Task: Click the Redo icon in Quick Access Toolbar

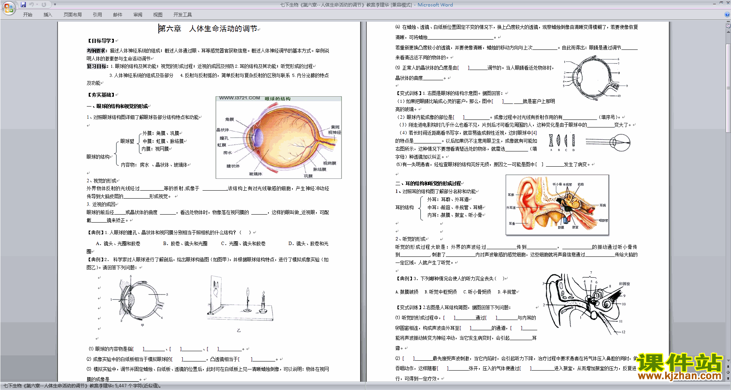Action: tap(44, 5)
